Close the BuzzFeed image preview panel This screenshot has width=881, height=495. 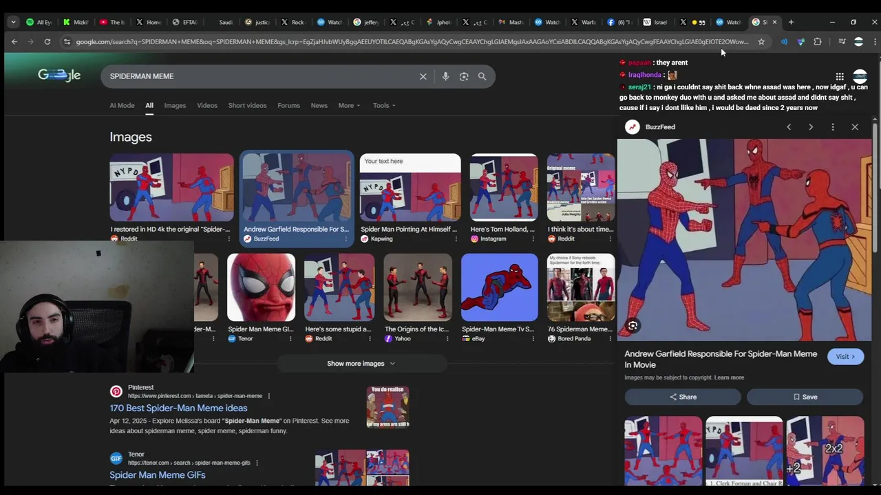coord(855,127)
